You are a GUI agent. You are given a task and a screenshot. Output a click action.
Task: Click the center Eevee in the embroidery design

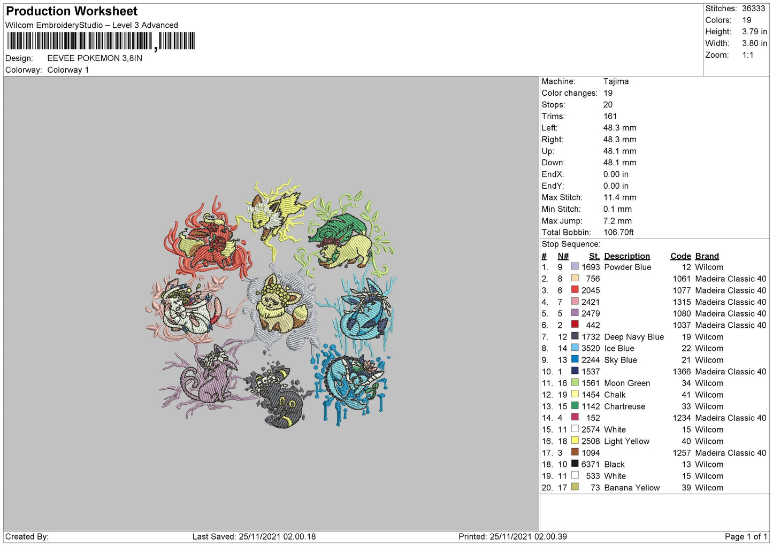[281, 305]
